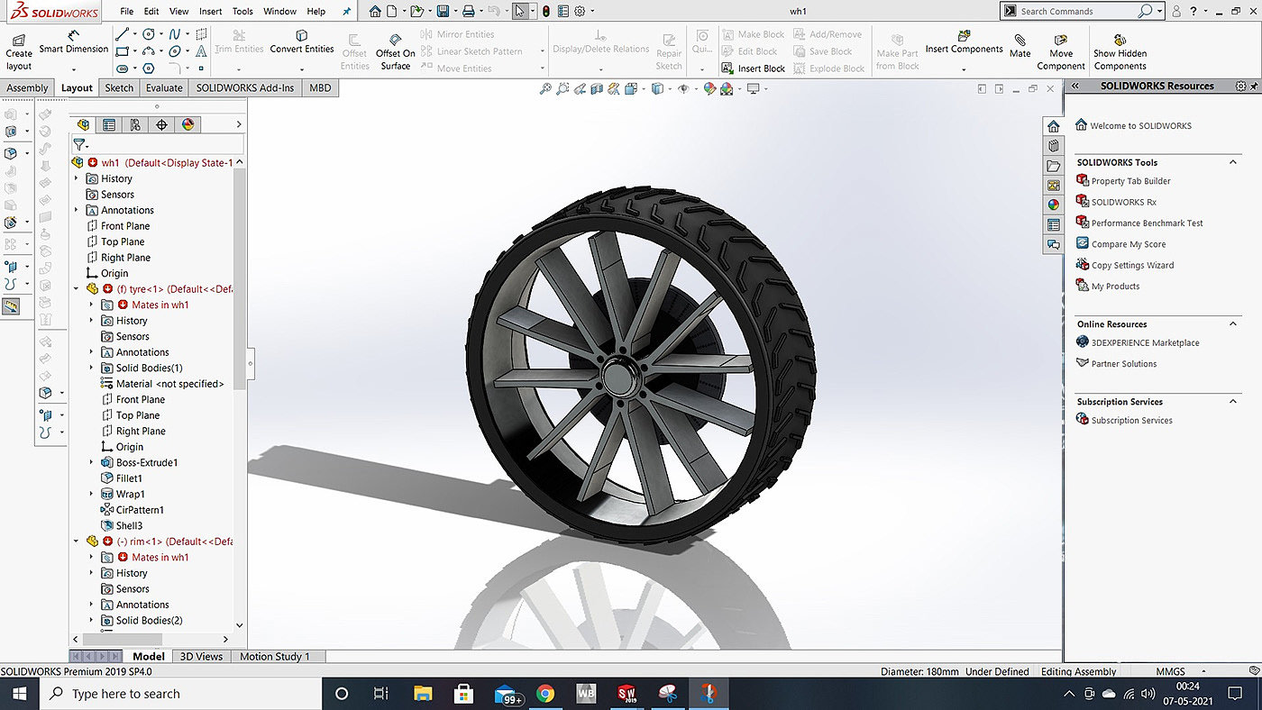The width and height of the screenshot is (1262, 710).
Task: Open the Move Component tool
Action: coord(1061,51)
